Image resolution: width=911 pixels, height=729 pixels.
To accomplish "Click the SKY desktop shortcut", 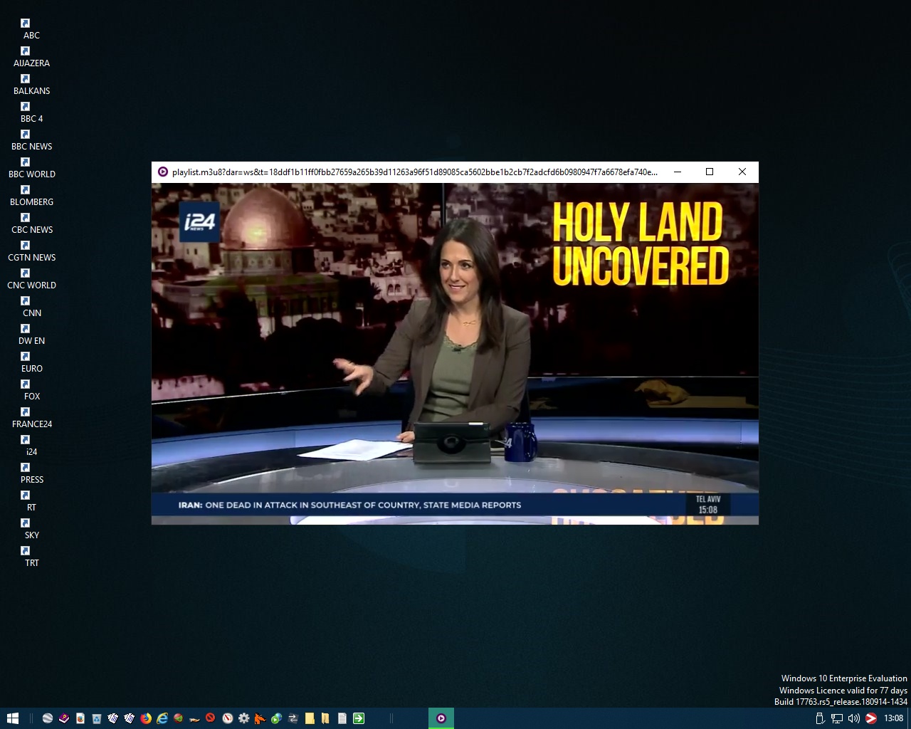I will [x=31, y=529].
